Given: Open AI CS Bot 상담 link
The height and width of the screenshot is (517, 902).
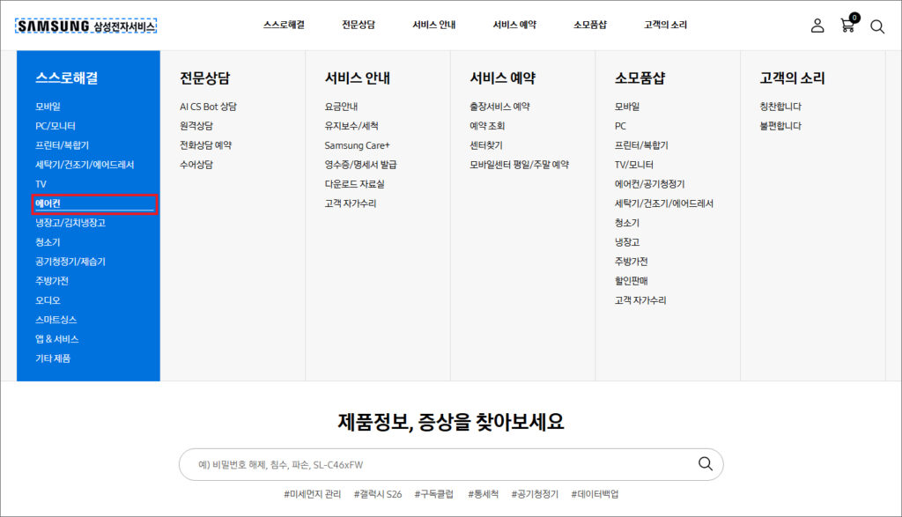Looking at the screenshot, I should click(x=208, y=107).
